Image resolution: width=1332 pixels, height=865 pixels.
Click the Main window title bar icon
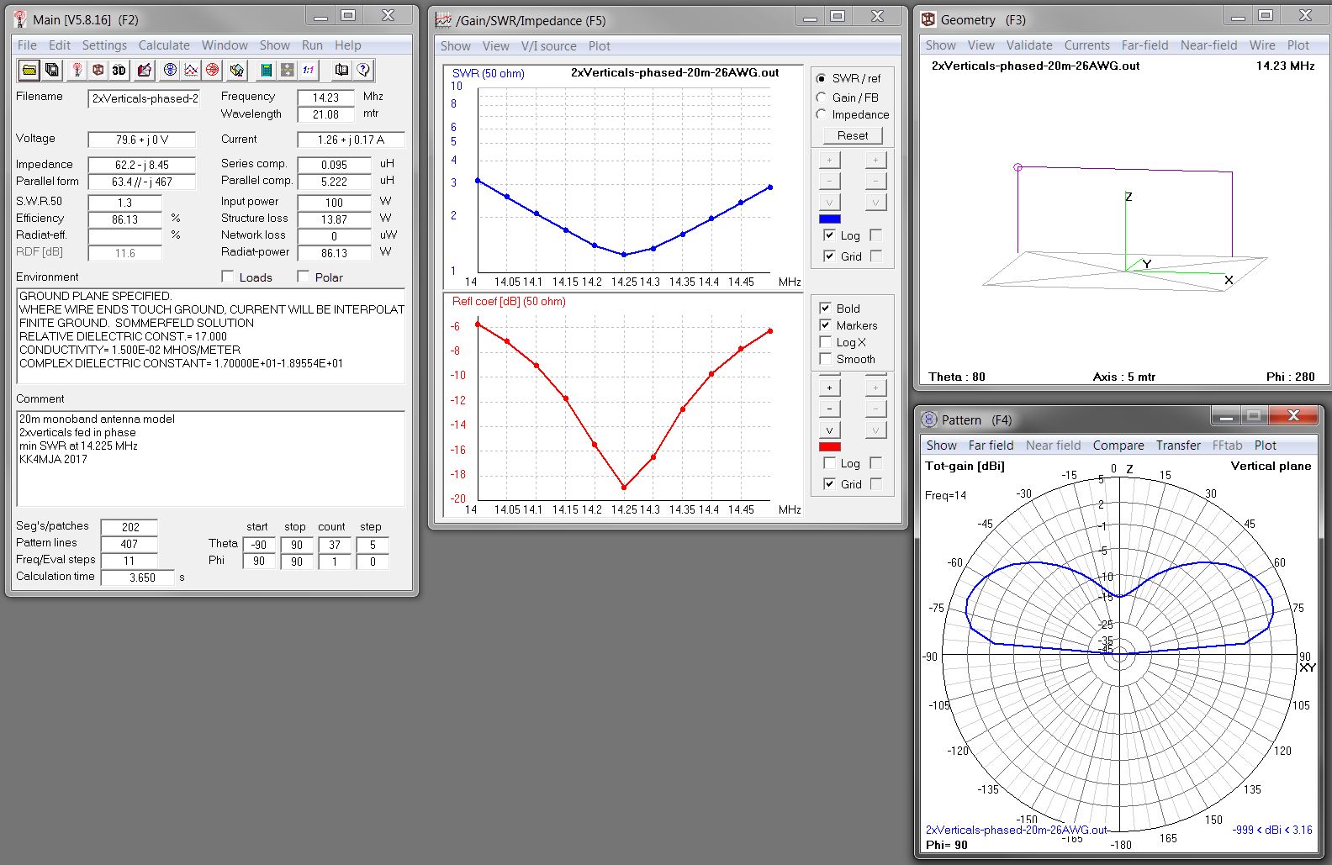(20, 19)
